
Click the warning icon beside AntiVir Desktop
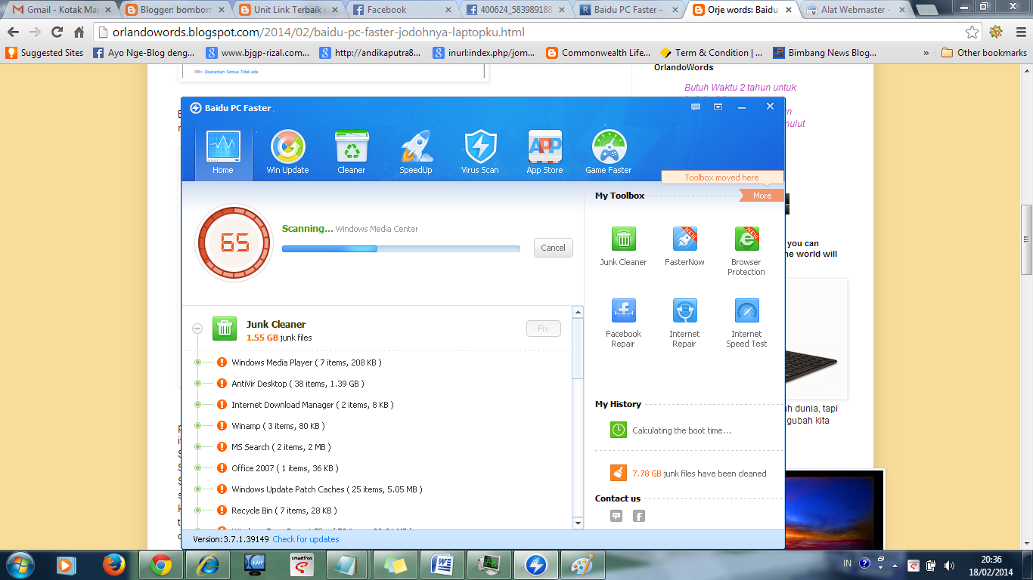222,384
